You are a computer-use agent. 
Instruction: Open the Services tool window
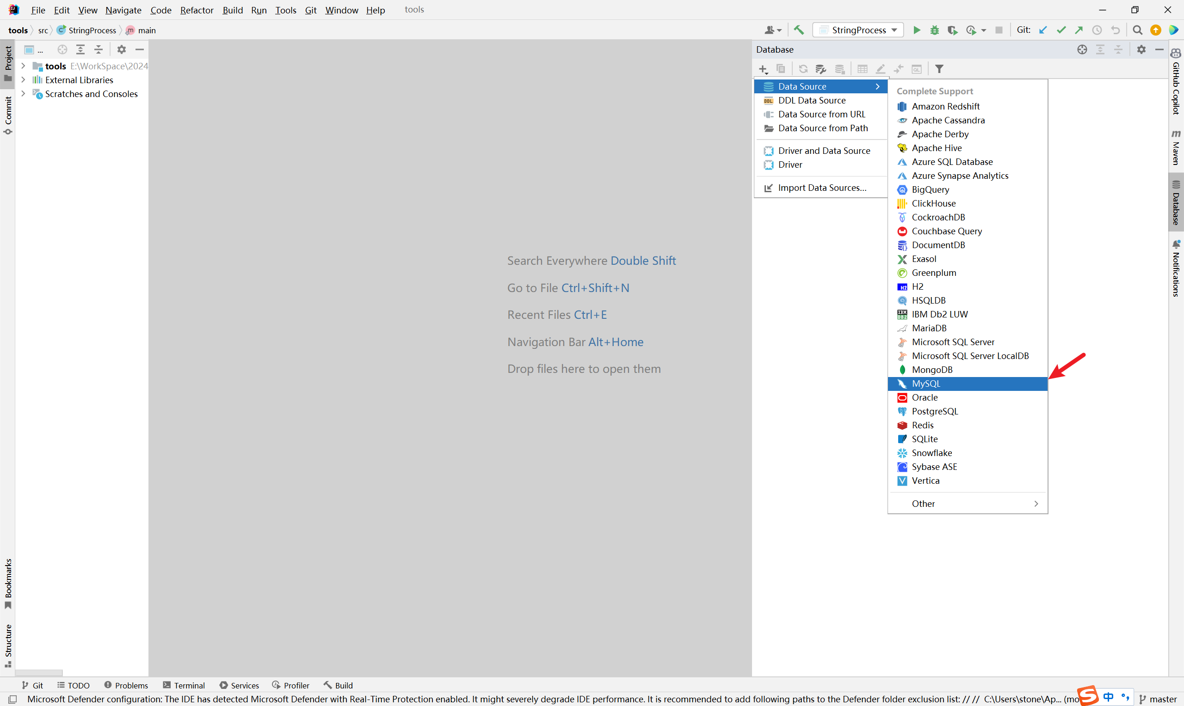pos(240,685)
